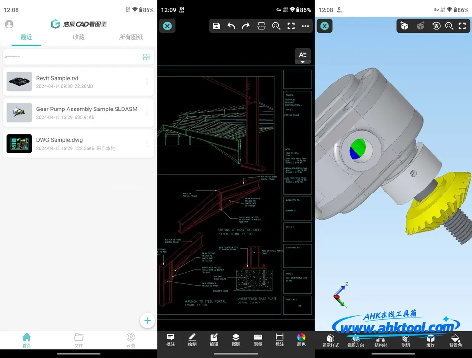Open the Gear Pump Assembly Sample.SLDASM file
472x358 pixels.
79,112
